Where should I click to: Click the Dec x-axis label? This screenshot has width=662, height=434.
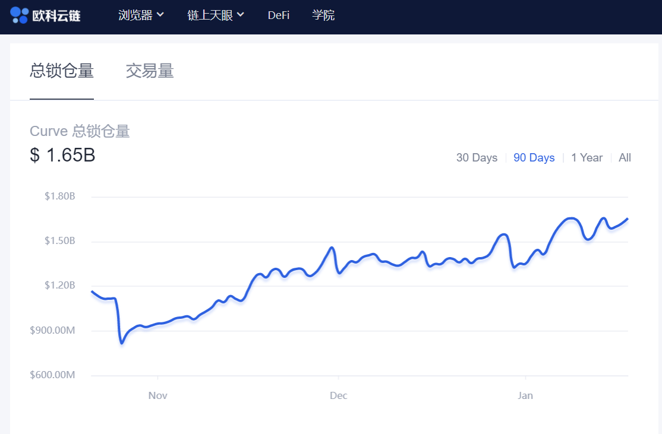[338, 395]
